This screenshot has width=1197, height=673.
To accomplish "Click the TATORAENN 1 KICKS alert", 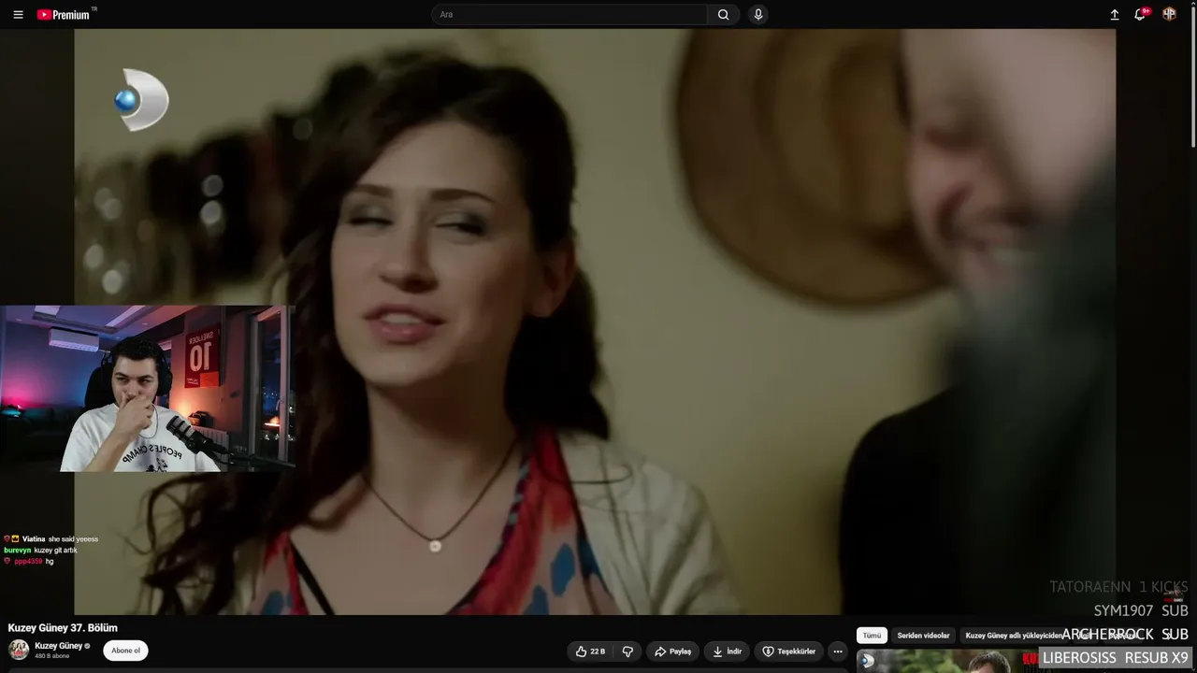I will tap(1118, 587).
